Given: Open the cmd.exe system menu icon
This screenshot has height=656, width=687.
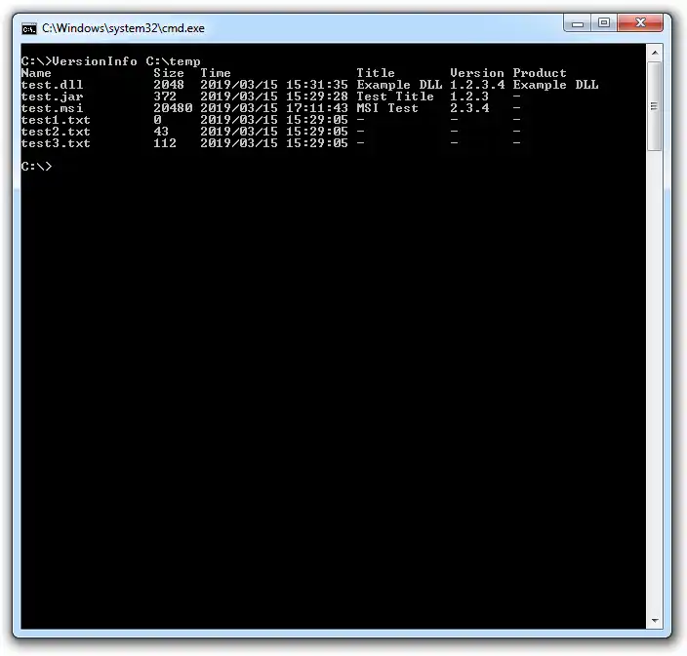Looking at the screenshot, I should point(29,29).
